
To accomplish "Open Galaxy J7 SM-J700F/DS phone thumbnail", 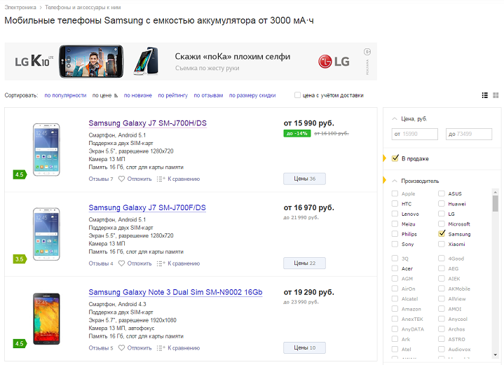I will 46,234.
